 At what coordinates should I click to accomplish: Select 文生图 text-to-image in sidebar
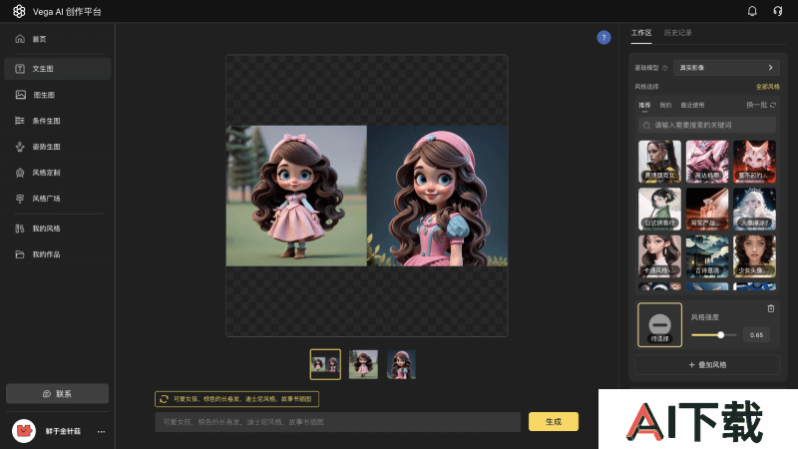coord(57,69)
